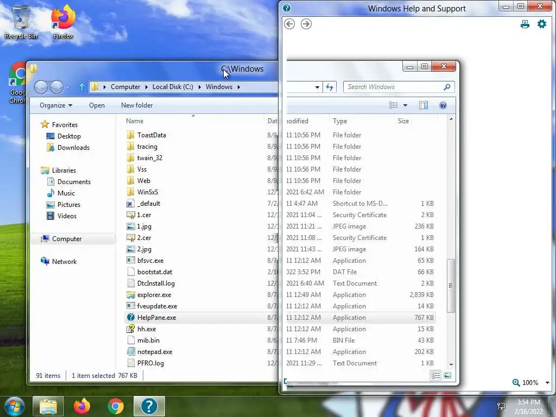Launch Firefox from the taskbar
The height and width of the screenshot is (417, 556).
[82, 406]
